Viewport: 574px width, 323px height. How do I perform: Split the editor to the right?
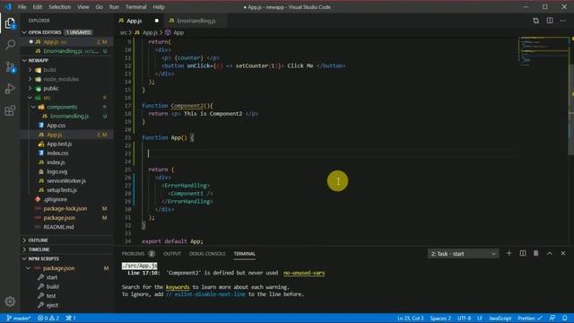(550, 21)
